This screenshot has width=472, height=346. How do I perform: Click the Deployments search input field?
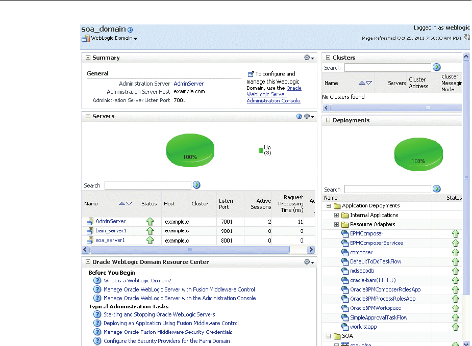[x=388, y=189]
